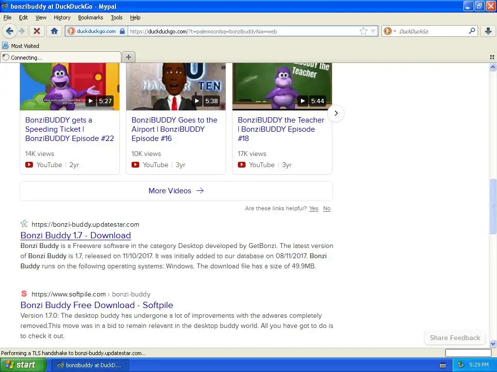Go back with the back arrow button
This screenshot has height=372, width=497.
point(9,31)
